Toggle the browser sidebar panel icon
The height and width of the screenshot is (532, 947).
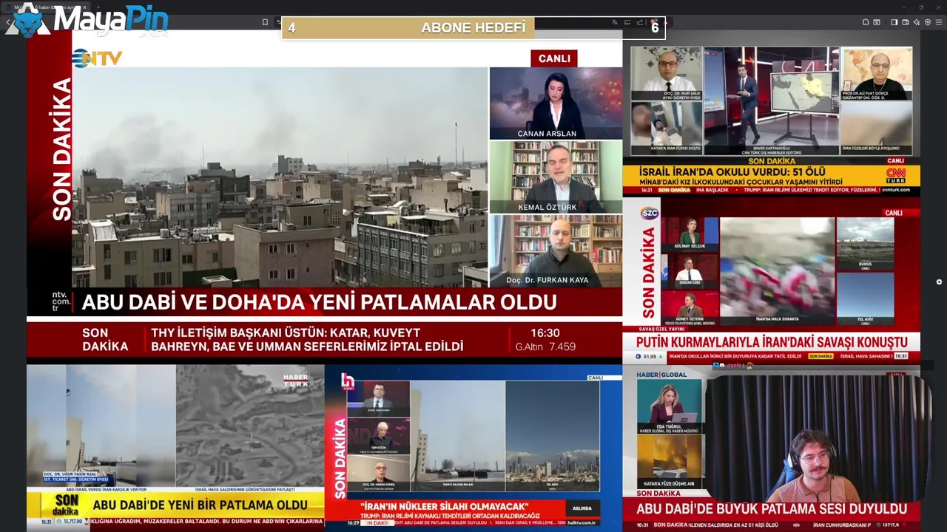(894, 22)
